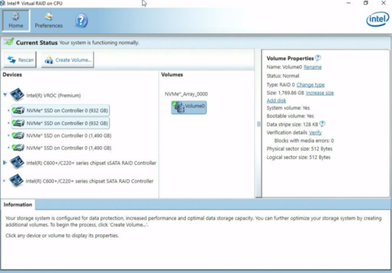
Task: Click the Status: Normal text
Action: click(x=283, y=76)
